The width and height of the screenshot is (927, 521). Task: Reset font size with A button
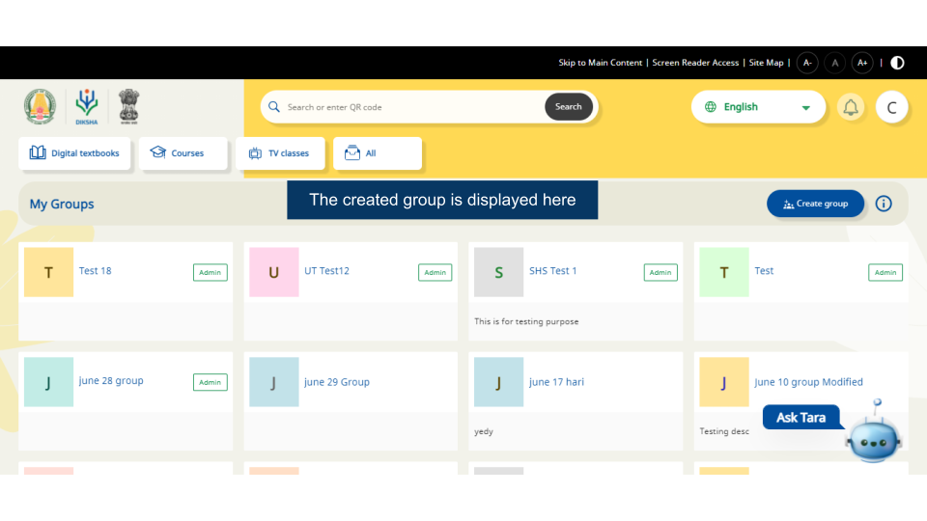coord(835,63)
